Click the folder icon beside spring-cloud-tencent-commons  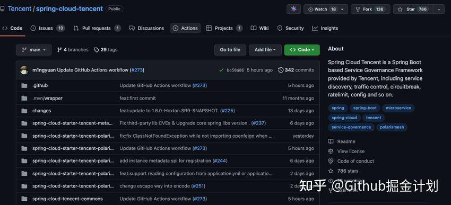coord(24,199)
